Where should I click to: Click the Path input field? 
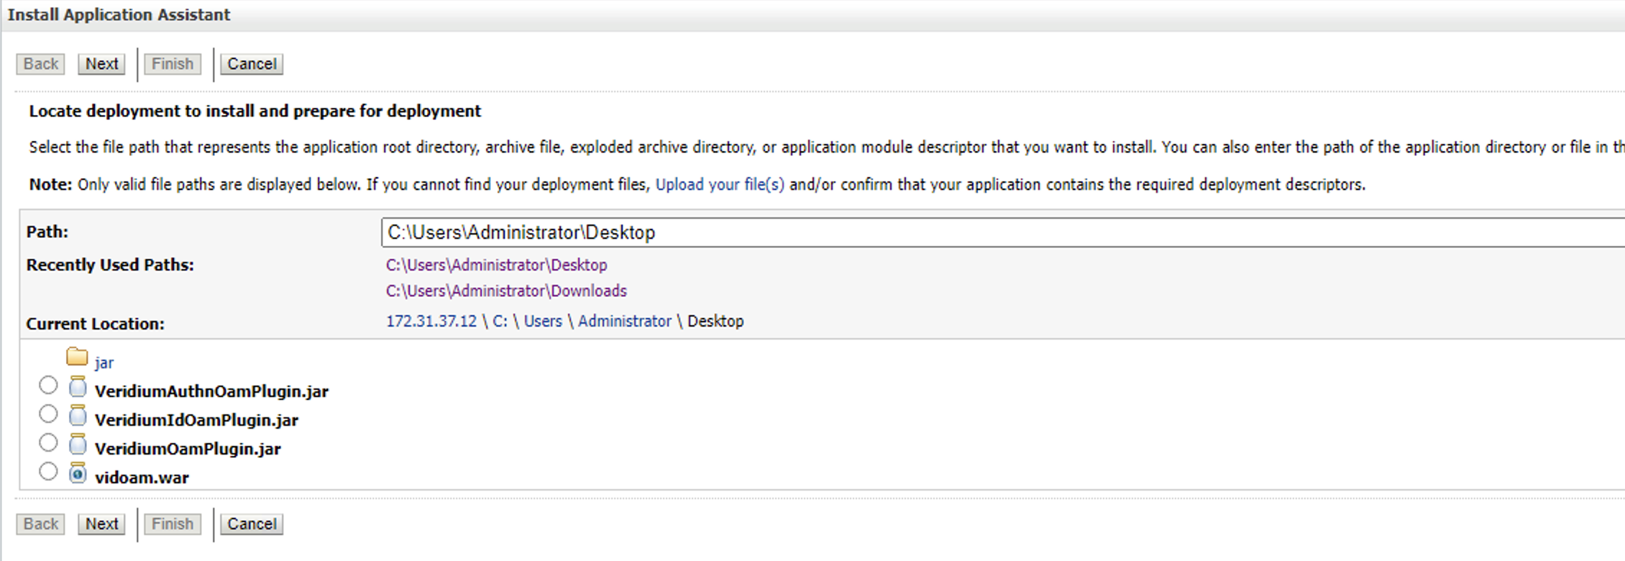coord(999,233)
